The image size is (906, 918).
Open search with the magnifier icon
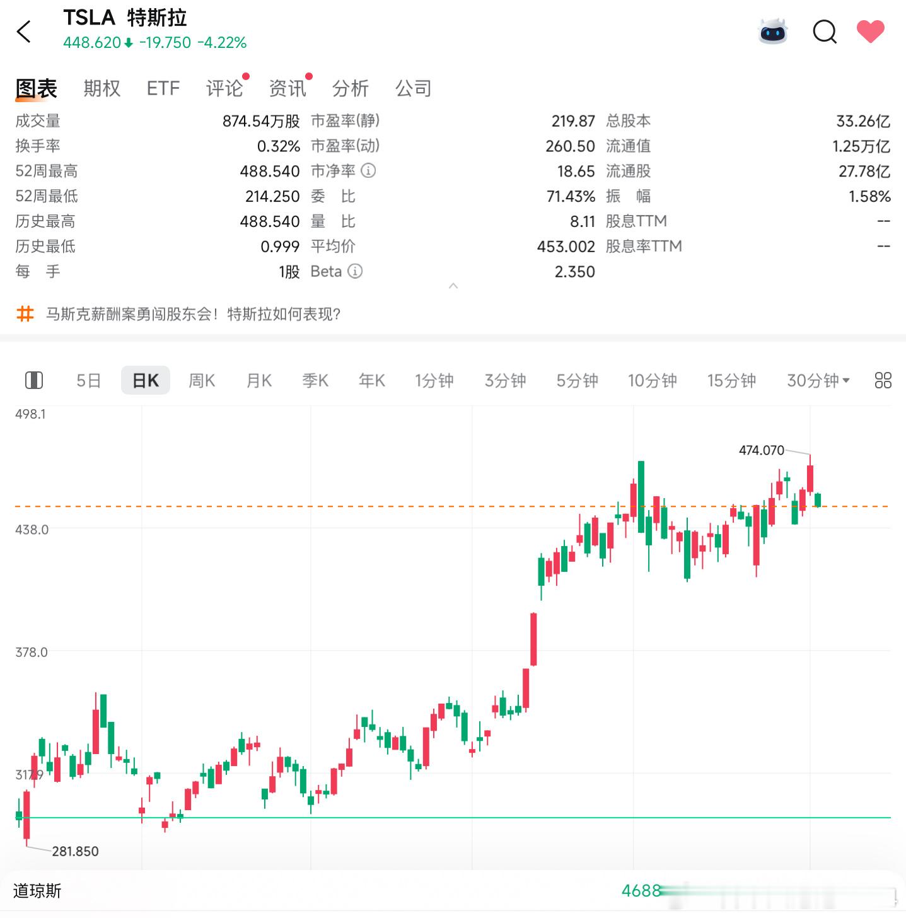[825, 32]
